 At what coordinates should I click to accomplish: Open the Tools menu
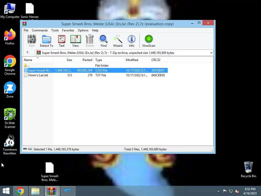(x=55, y=30)
